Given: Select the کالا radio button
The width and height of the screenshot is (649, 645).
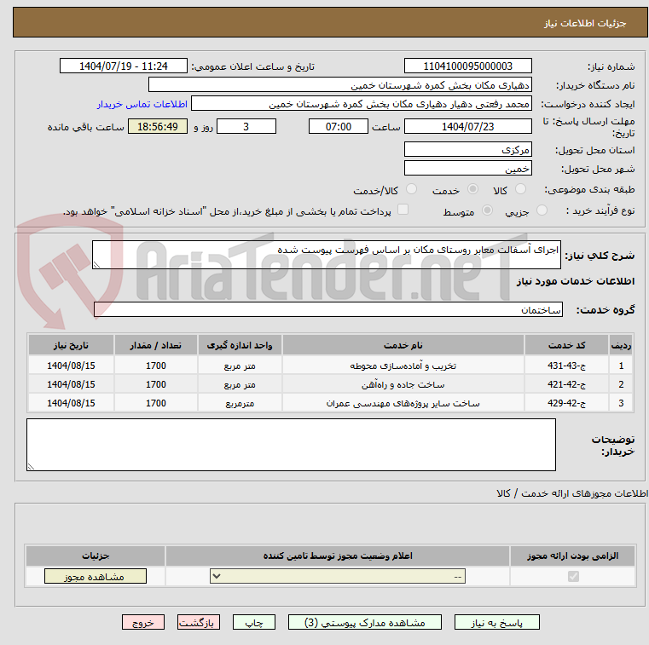Looking at the screenshot, I should pos(520,189).
